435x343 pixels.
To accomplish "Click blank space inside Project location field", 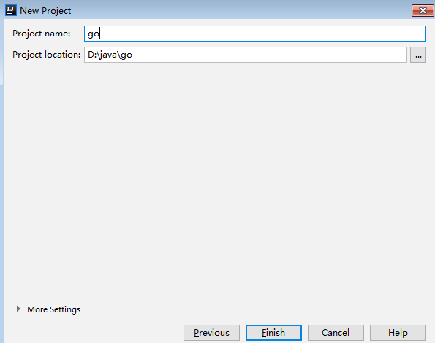I will coord(269,55).
